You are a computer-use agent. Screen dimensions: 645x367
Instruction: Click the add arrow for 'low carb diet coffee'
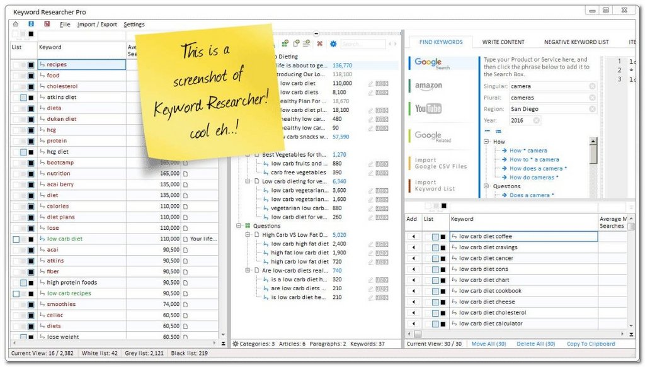(413, 237)
